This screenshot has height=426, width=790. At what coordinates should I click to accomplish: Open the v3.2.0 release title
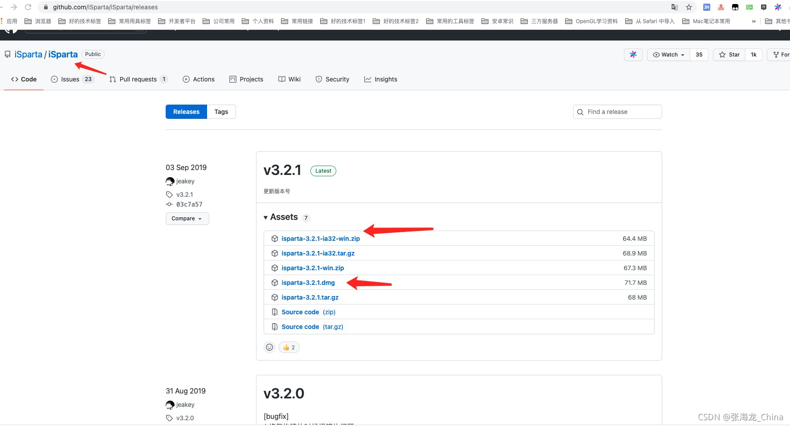tap(284, 394)
